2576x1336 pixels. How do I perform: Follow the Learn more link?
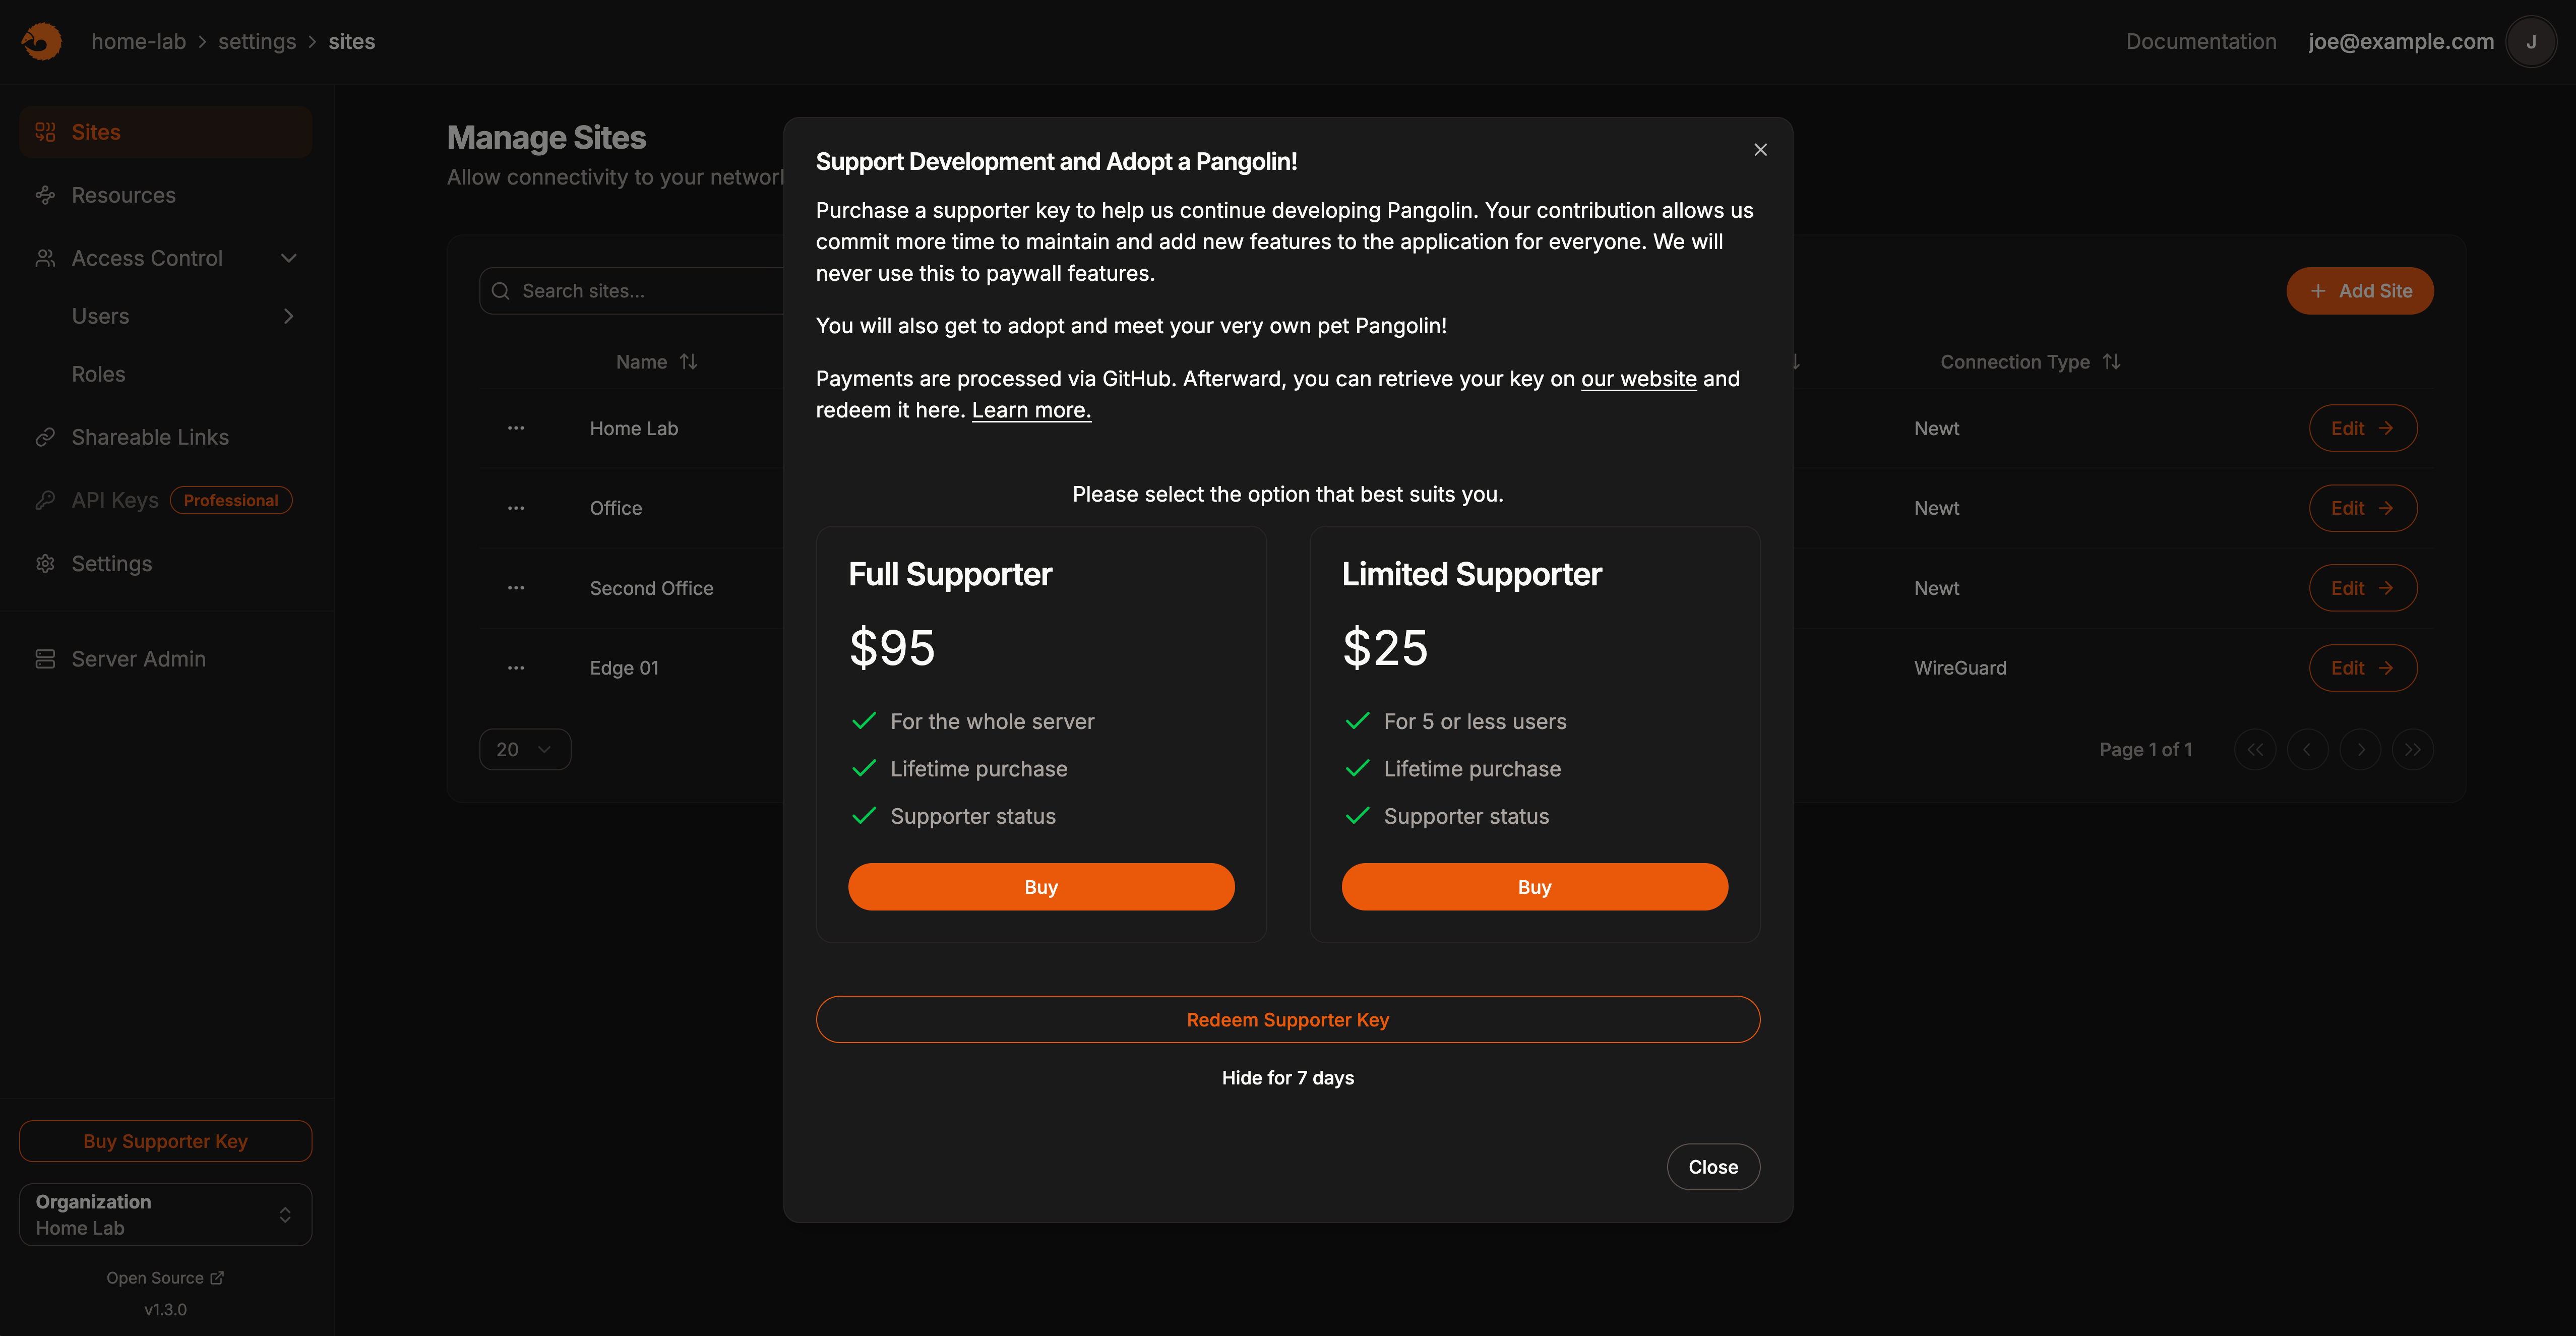(1031, 410)
